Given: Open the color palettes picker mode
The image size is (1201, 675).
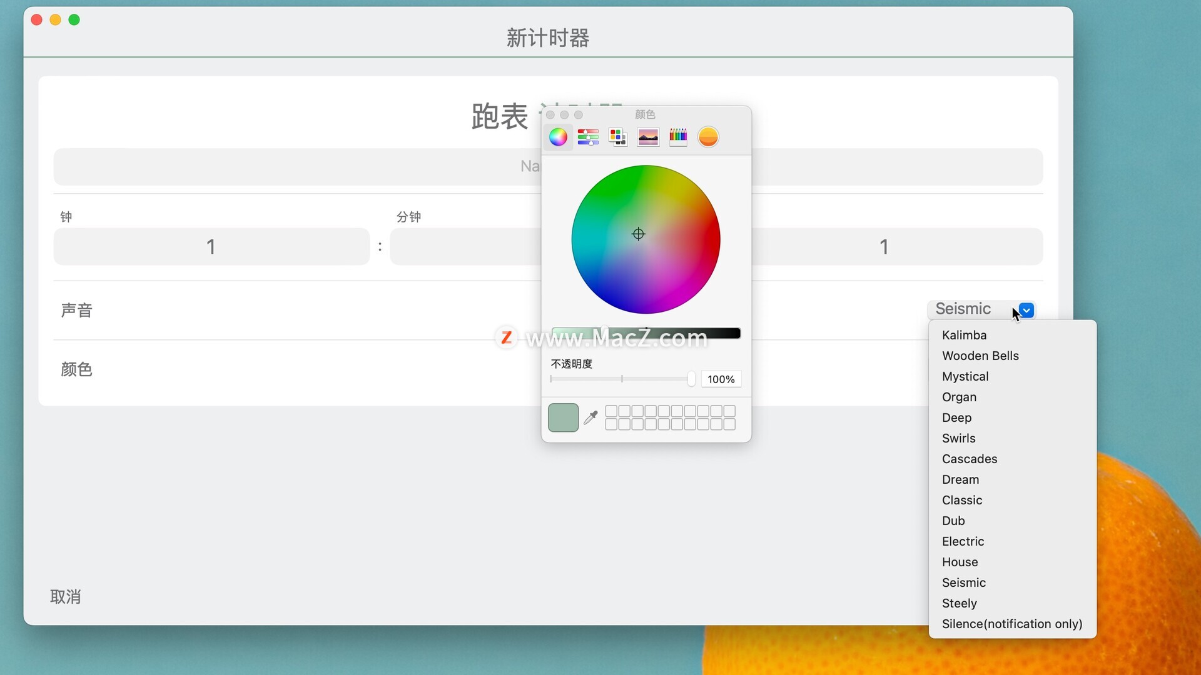Looking at the screenshot, I should point(618,137).
